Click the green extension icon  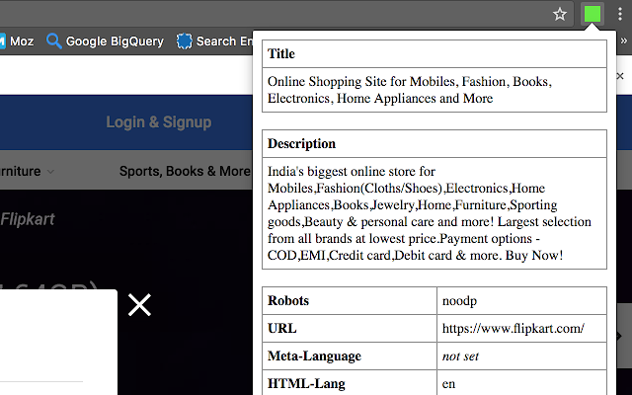tap(592, 15)
